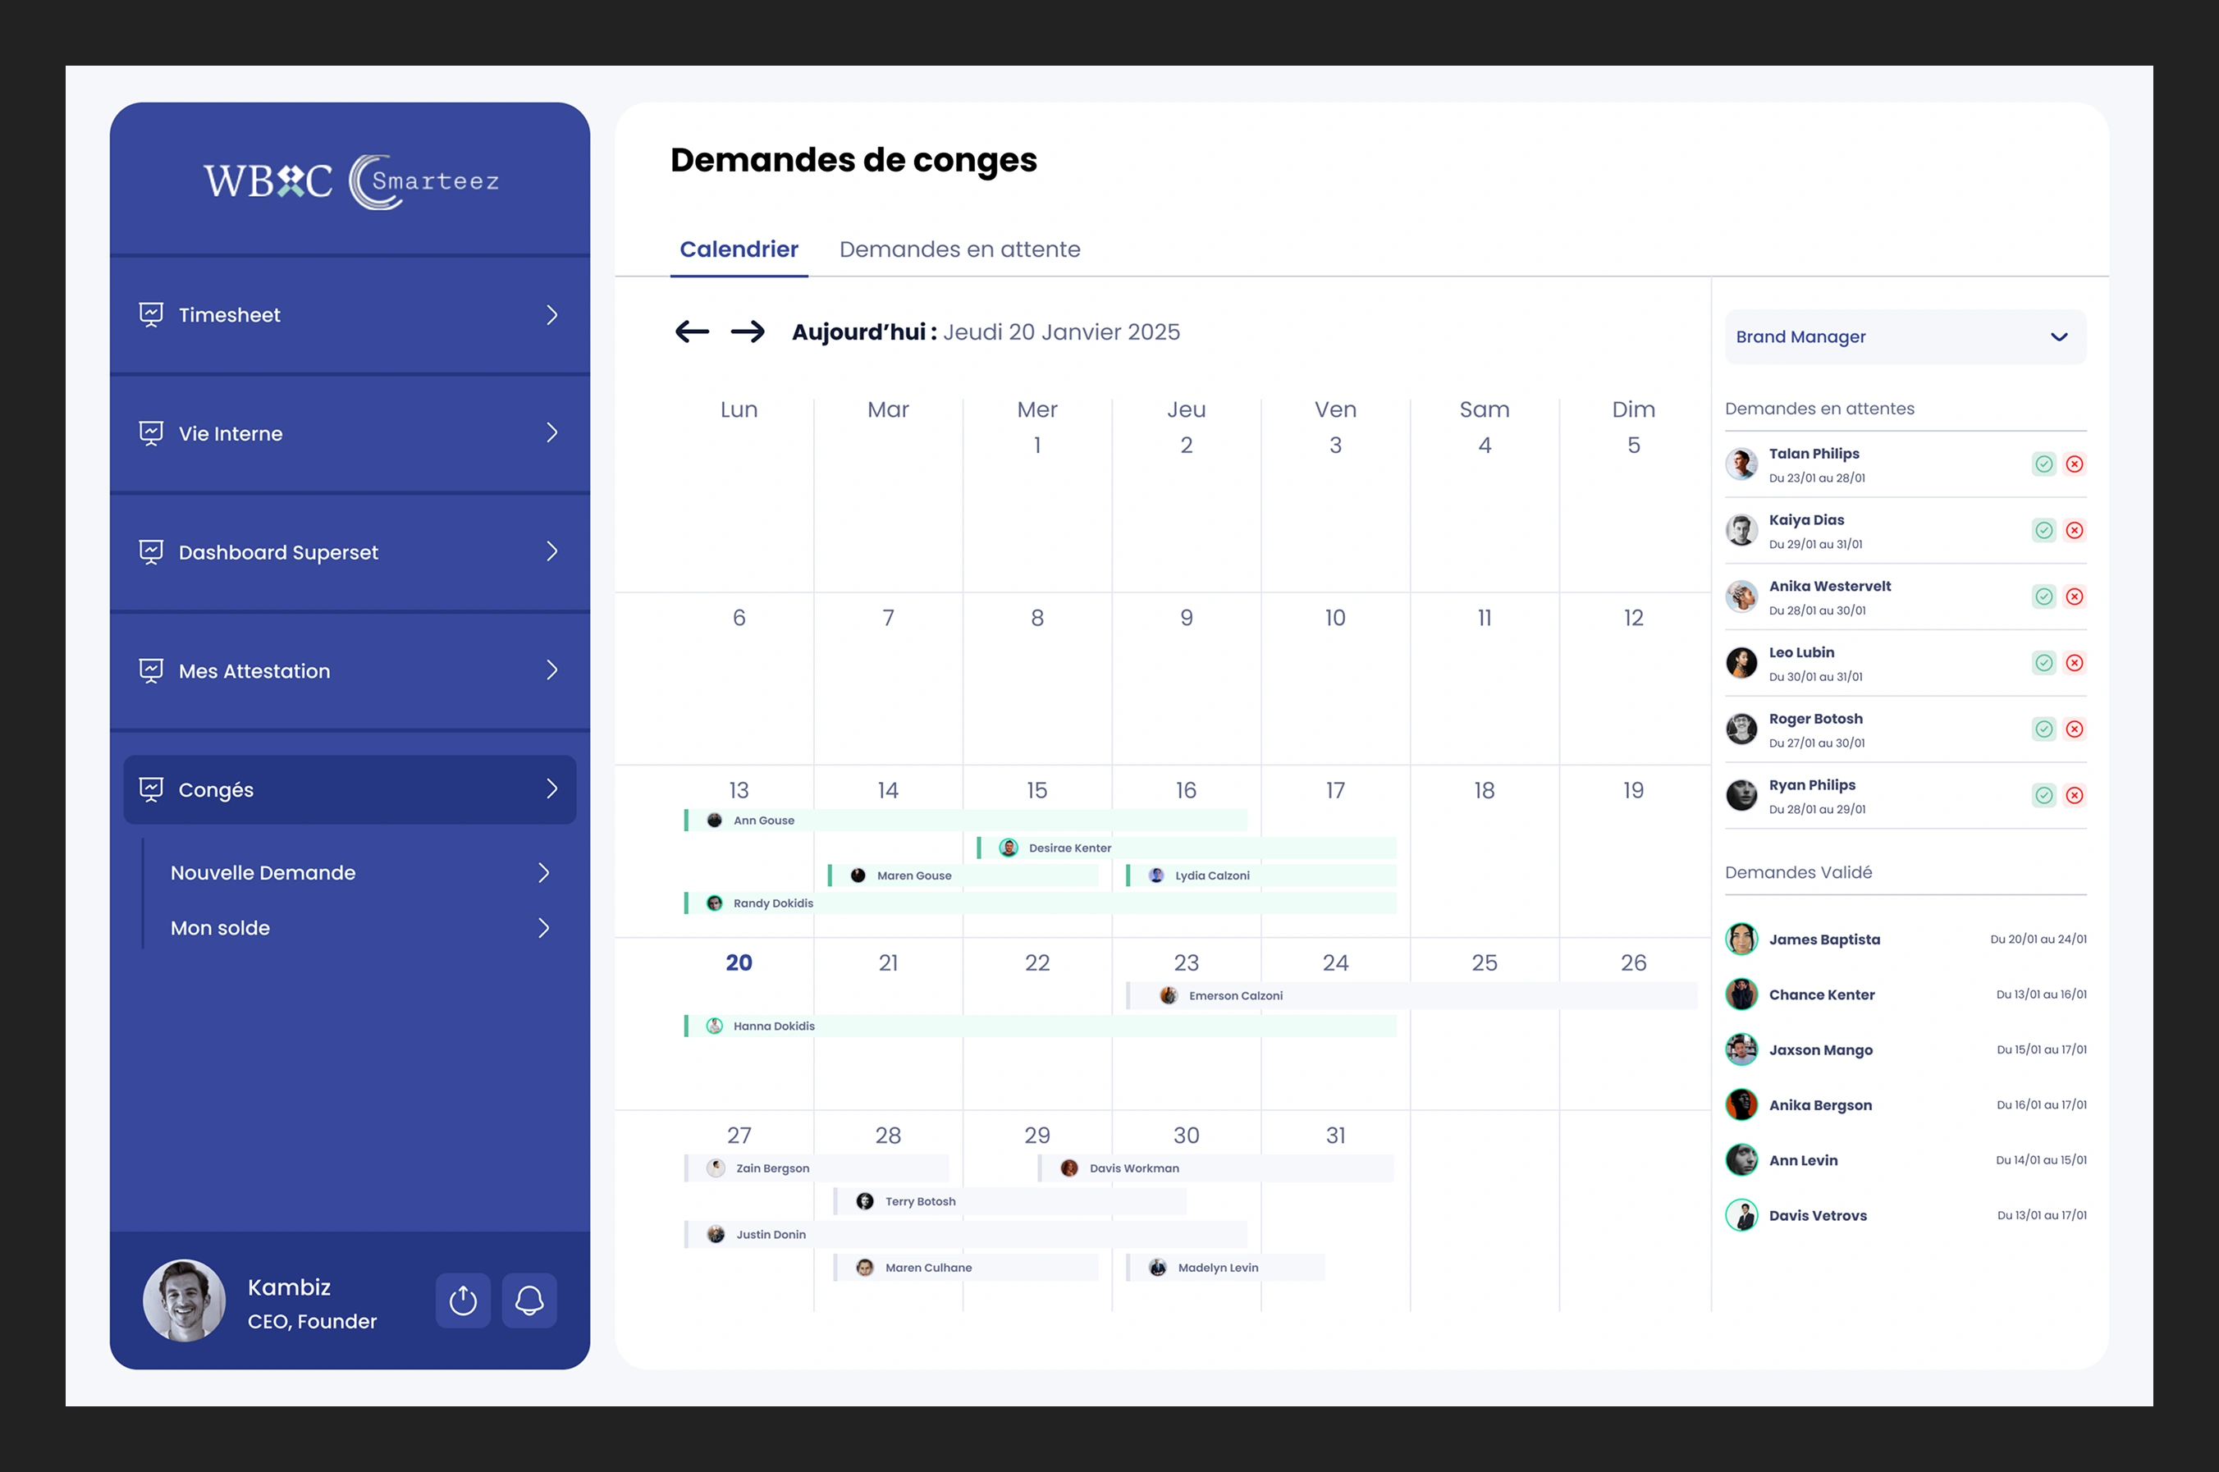Approve Ryan Philips' leave request
Screen dimensions: 2219x1472
pyautogui.click(x=2043, y=795)
